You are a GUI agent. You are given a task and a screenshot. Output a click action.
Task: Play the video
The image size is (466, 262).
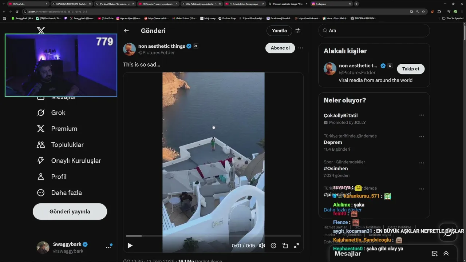pyautogui.click(x=130, y=246)
